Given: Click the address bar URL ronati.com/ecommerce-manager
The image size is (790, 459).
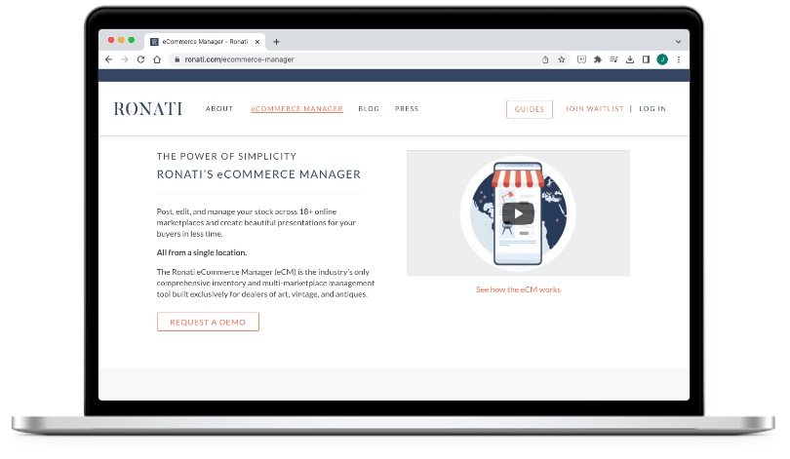Looking at the screenshot, I should click(239, 59).
